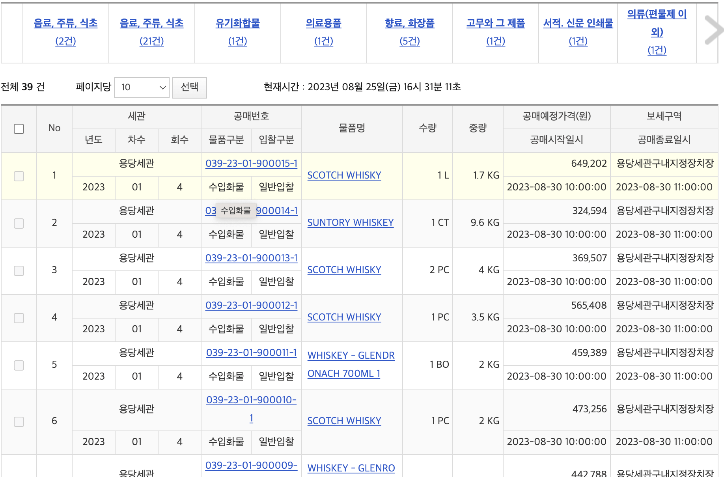Screen dimensions: 724x477
Task: Click the price 649,202 in row 1
Action: [589, 164]
